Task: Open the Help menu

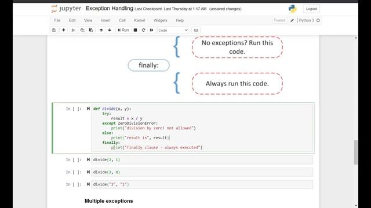Action: click(180, 21)
